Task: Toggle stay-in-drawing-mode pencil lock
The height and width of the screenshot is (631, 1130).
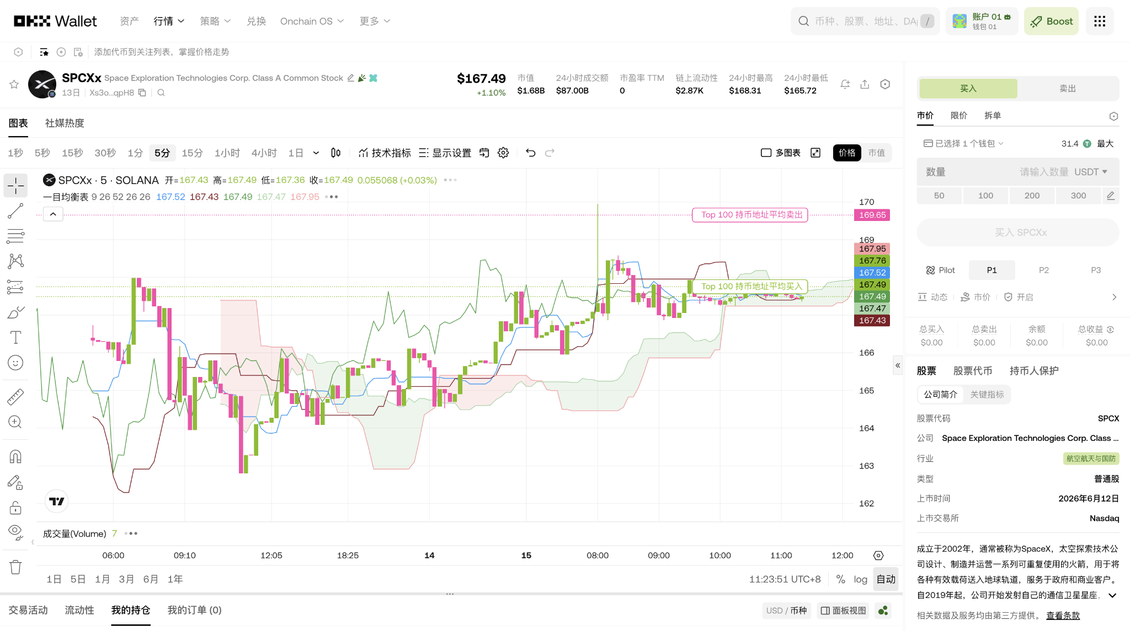Action: pyautogui.click(x=15, y=482)
